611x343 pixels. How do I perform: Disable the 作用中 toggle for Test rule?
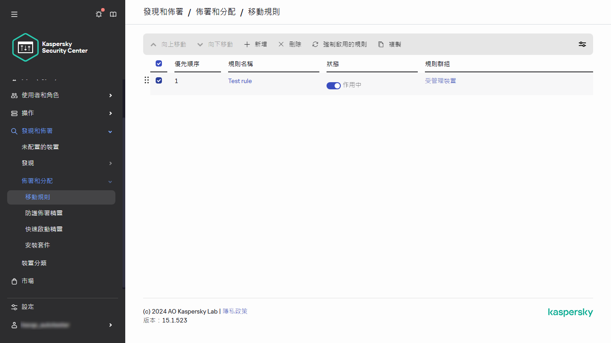click(x=334, y=85)
